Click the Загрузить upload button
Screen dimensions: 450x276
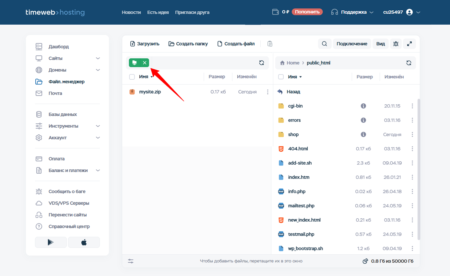[x=145, y=44]
